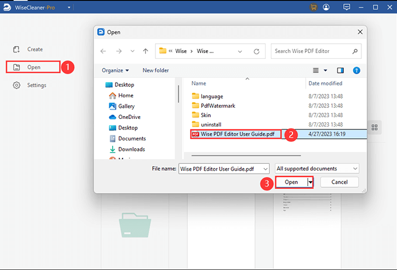Refresh the folder listing

[x=256, y=51]
